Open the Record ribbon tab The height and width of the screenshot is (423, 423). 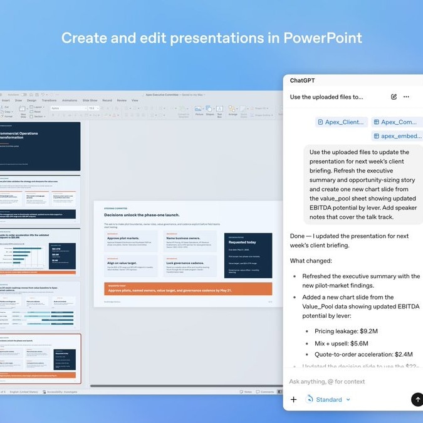107,100
